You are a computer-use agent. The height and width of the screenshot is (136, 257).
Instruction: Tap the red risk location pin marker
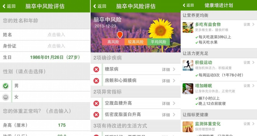click(x=120, y=35)
